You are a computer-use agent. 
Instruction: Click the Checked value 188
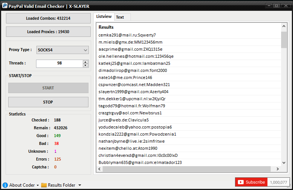click(57, 120)
